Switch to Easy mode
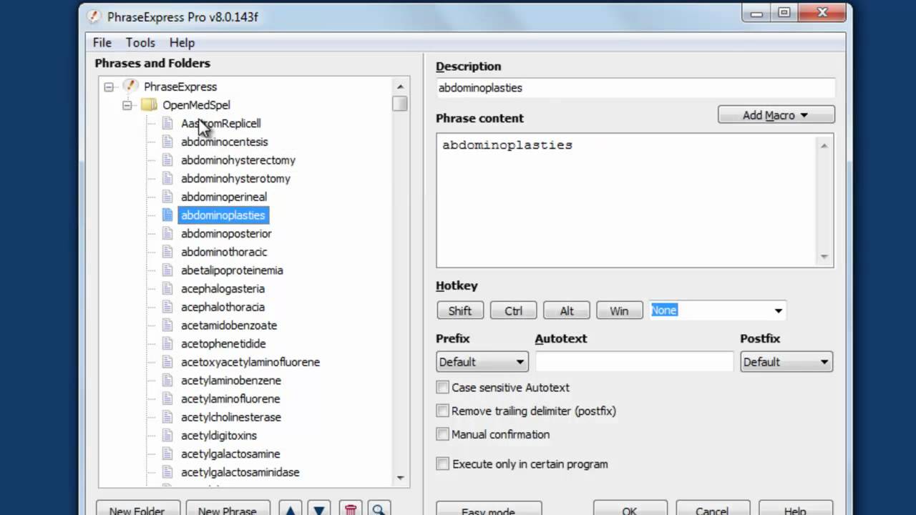The height and width of the screenshot is (515, 916). coord(489,509)
